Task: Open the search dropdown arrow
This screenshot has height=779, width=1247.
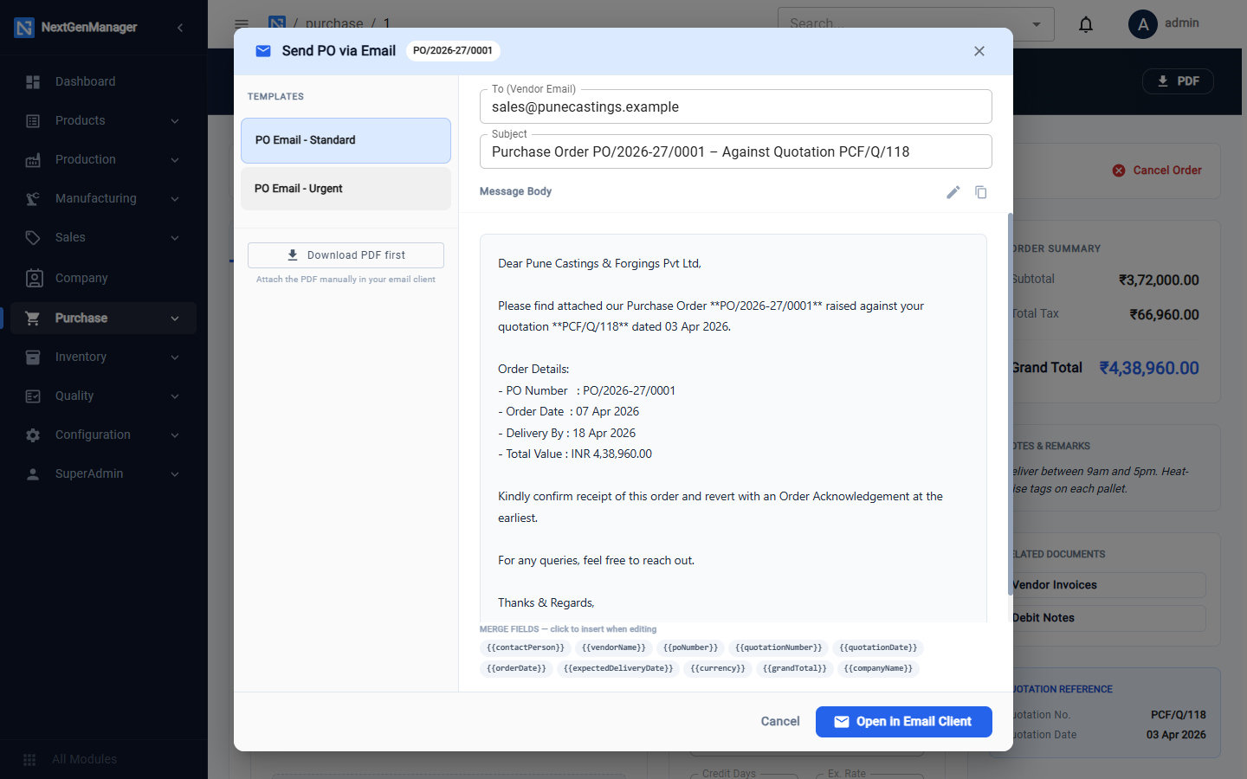Action: tap(1037, 24)
